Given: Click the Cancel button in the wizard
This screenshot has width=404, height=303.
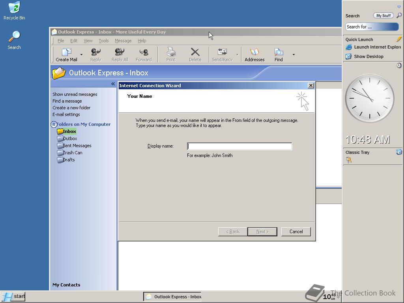Looking at the screenshot, I should tap(296, 232).
